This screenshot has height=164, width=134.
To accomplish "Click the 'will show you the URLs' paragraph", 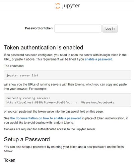I will (x=65, y=87).
